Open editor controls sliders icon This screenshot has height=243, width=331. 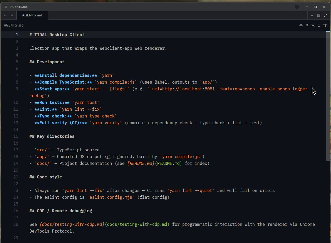[x=325, y=25]
